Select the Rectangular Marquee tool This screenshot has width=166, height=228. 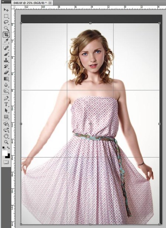click(x=6, y=16)
